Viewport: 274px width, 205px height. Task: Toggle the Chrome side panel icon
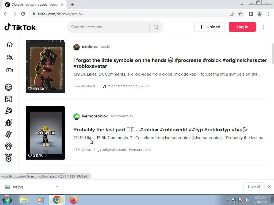point(251,14)
